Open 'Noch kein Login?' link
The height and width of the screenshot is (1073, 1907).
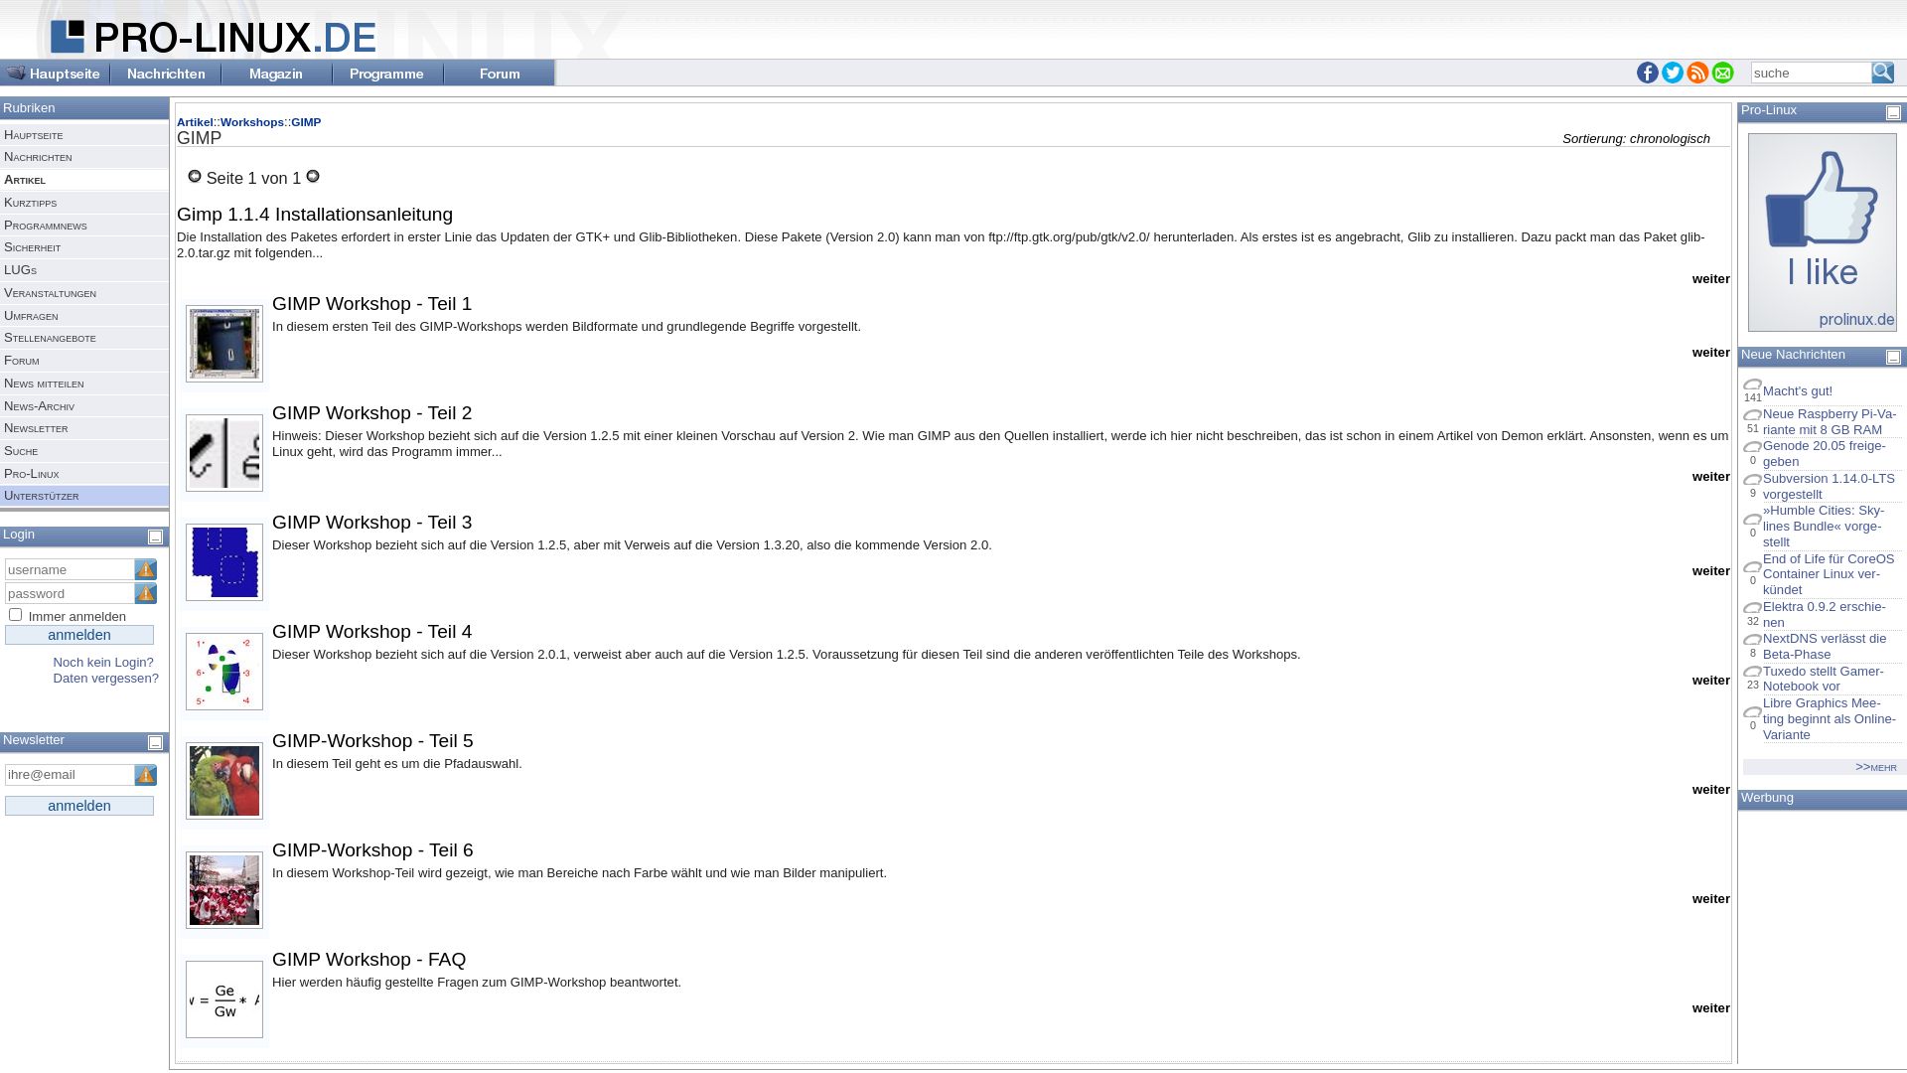[x=103, y=663]
